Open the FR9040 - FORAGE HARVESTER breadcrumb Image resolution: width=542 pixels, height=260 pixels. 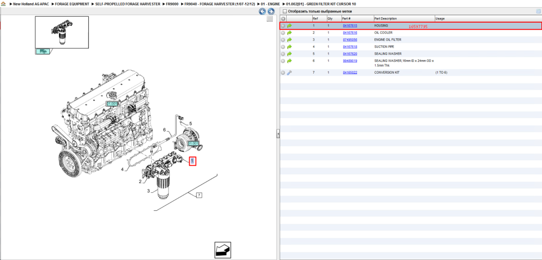(220, 4)
